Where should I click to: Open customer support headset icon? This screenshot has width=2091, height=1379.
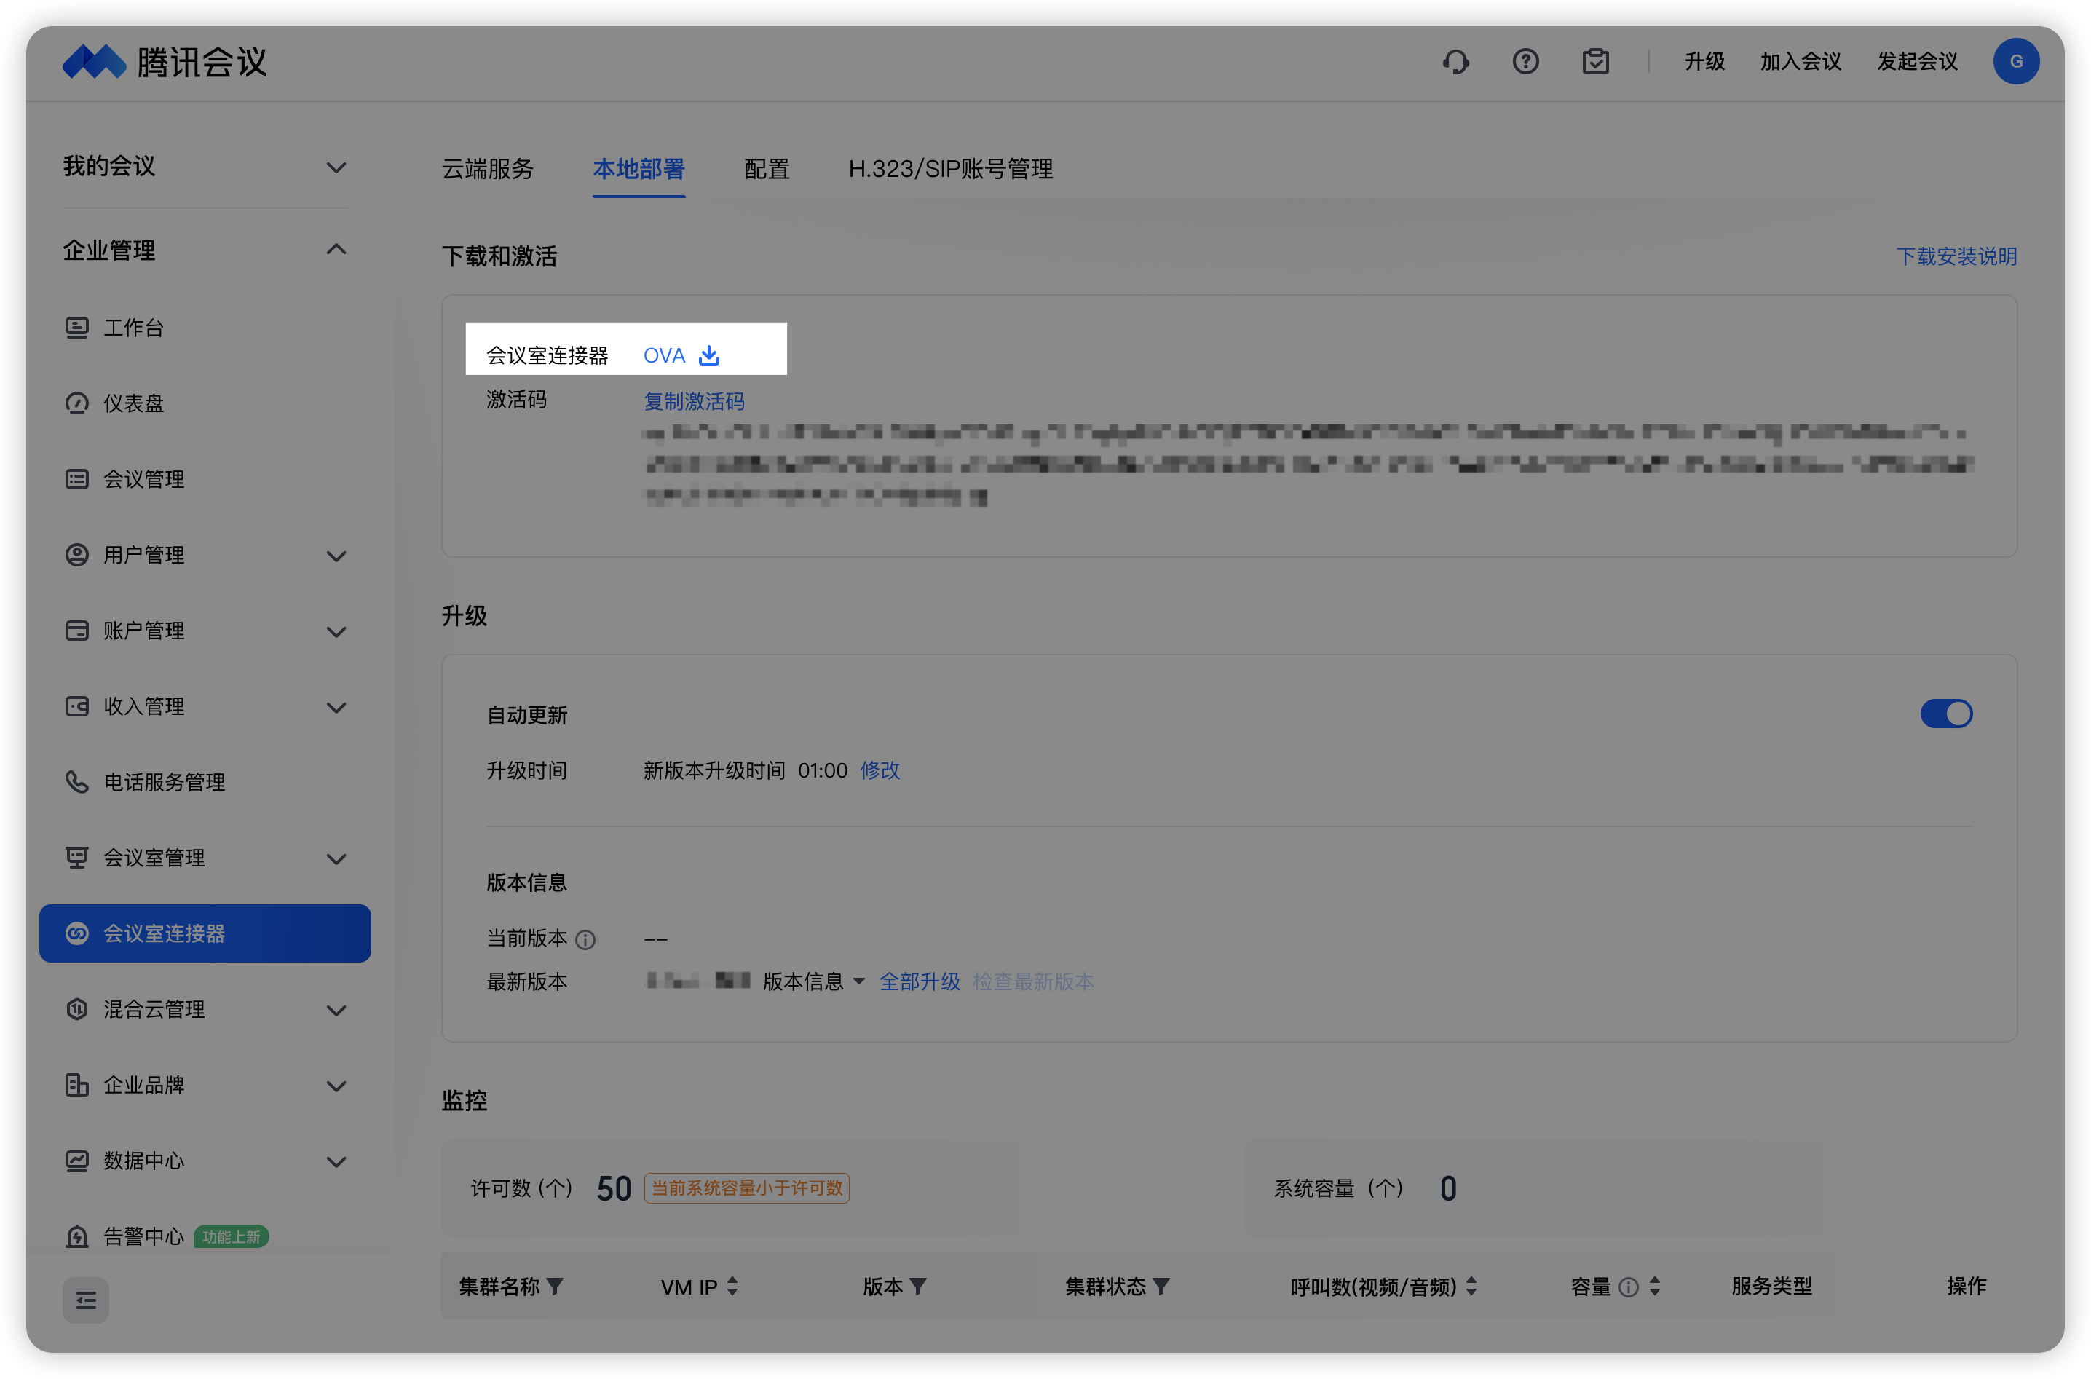tap(1455, 62)
